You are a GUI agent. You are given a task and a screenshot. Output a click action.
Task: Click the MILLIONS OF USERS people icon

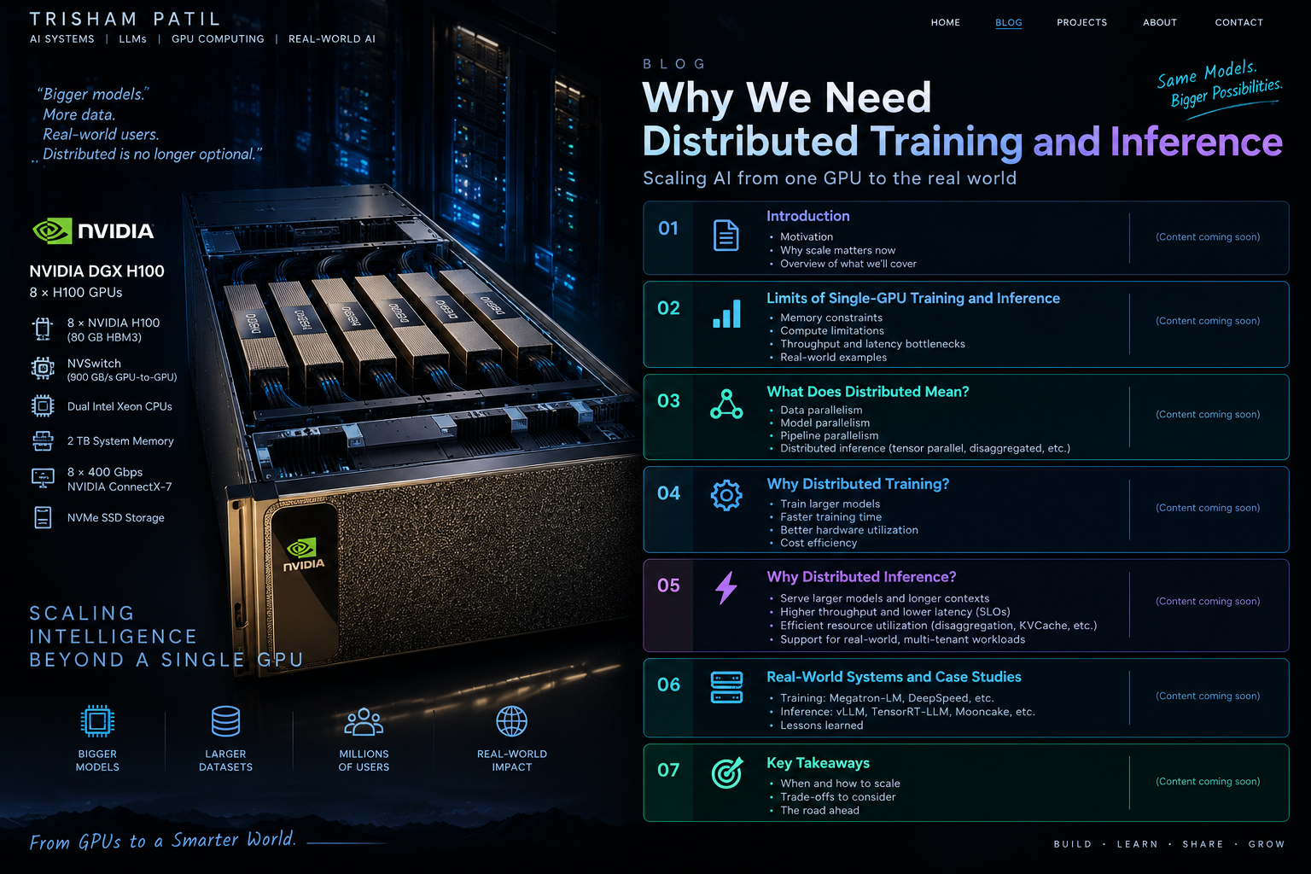[364, 722]
